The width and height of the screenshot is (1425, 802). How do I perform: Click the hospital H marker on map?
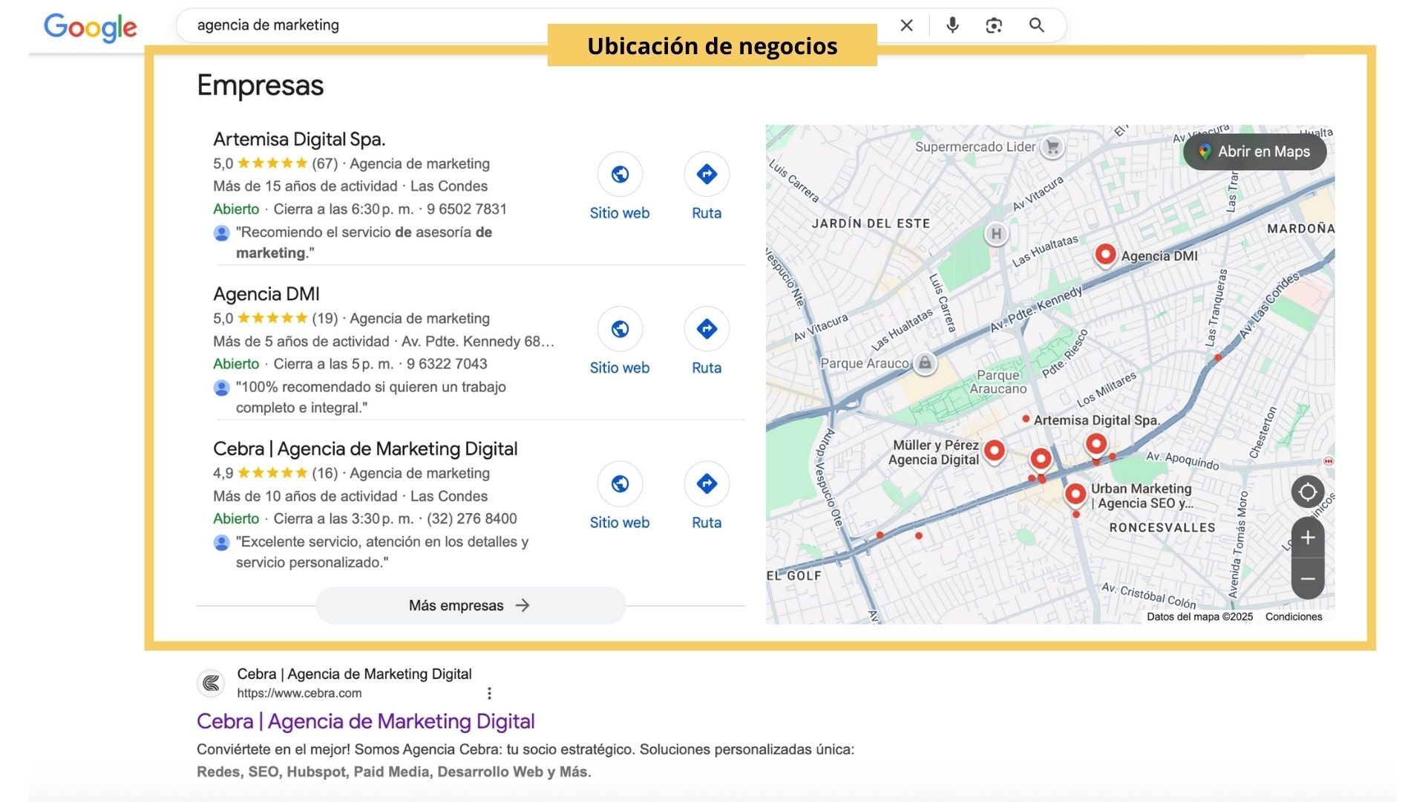tap(996, 234)
